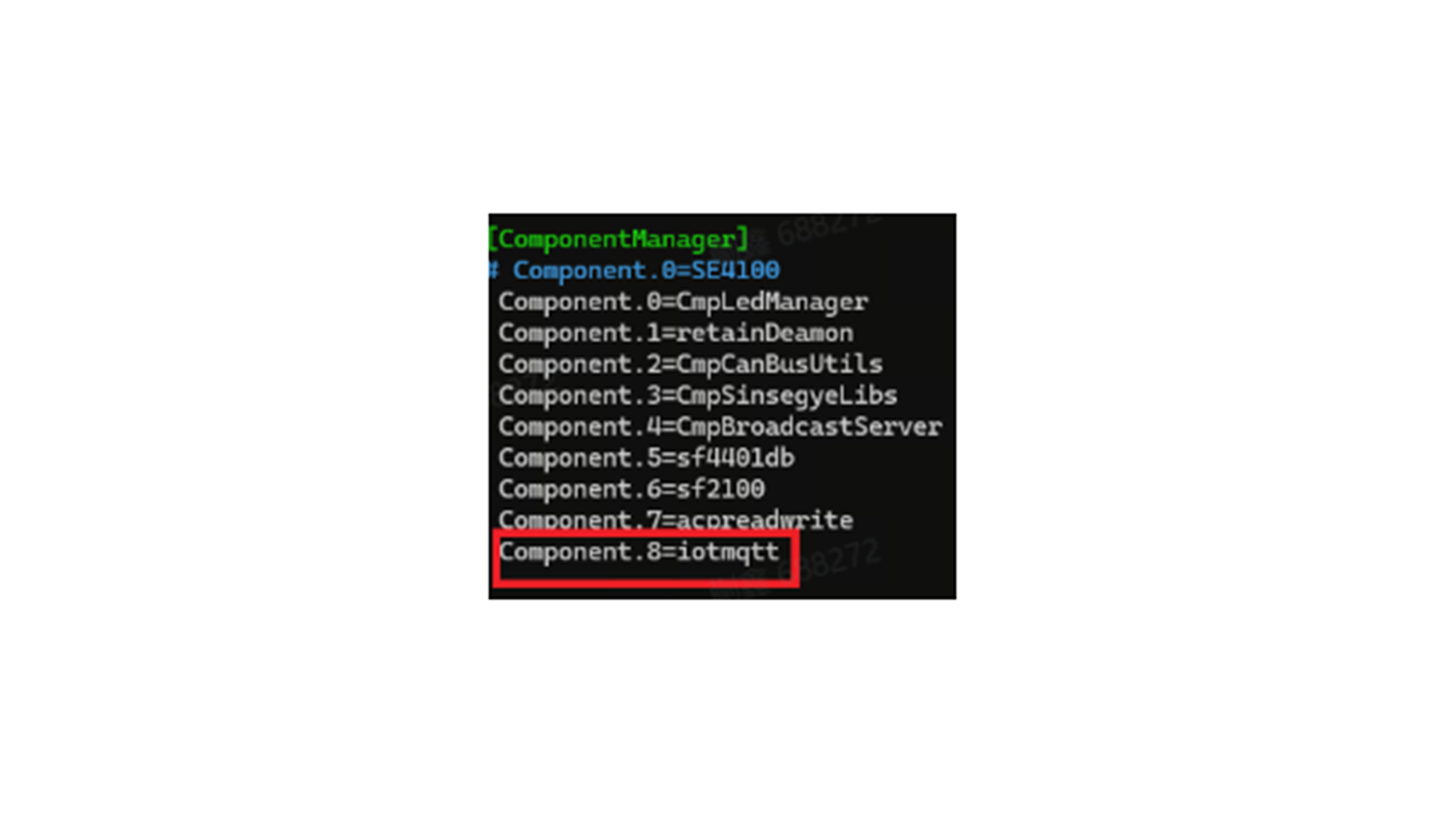This screenshot has width=1445, height=813.
Task: Click the Component.6=sf2100 line
Action: pyautogui.click(x=631, y=489)
